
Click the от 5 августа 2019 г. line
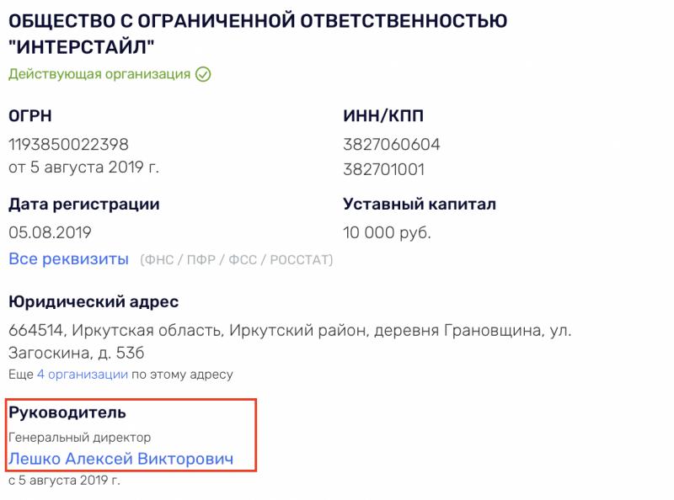[83, 168]
